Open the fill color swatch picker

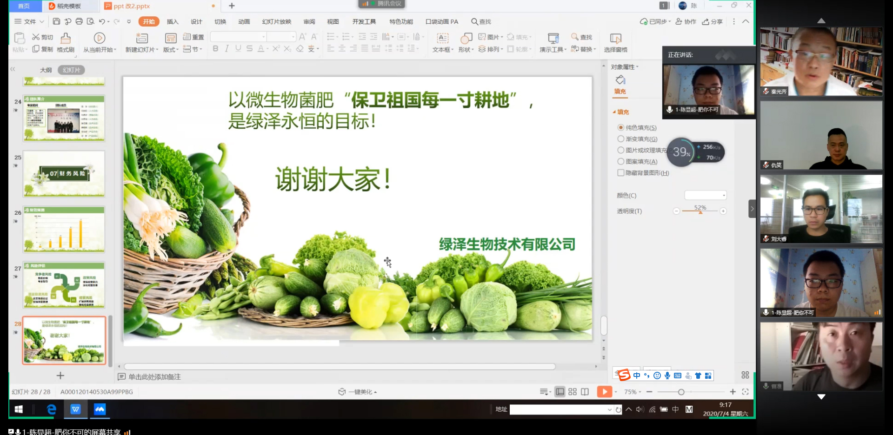pyautogui.click(x=705, y=195)
